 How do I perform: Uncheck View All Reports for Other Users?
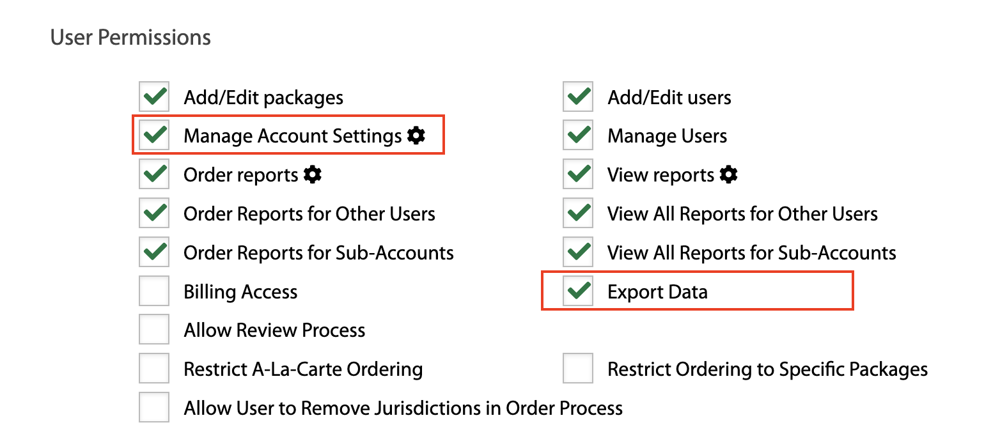[x=578, y=213]
